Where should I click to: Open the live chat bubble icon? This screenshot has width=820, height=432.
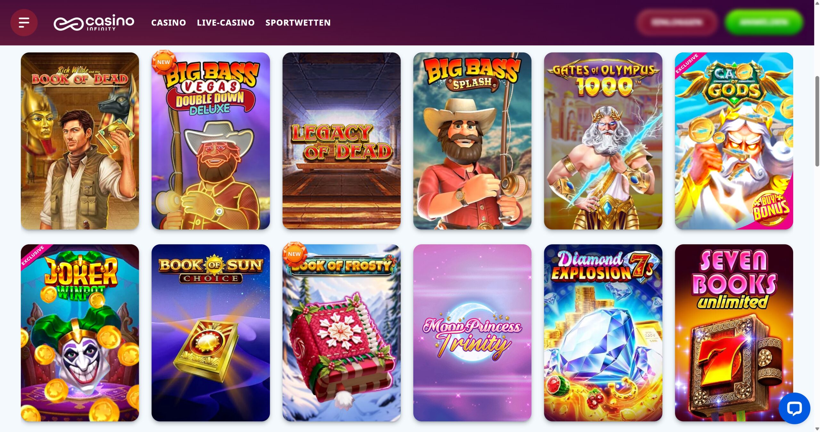coord(794,408)
